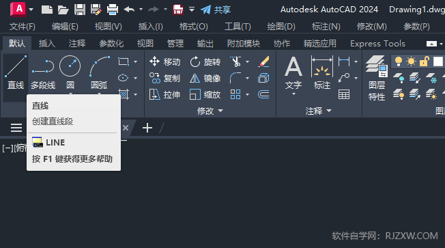Click the erase tool icon
The image size is (445, 248).
(263, 61)
